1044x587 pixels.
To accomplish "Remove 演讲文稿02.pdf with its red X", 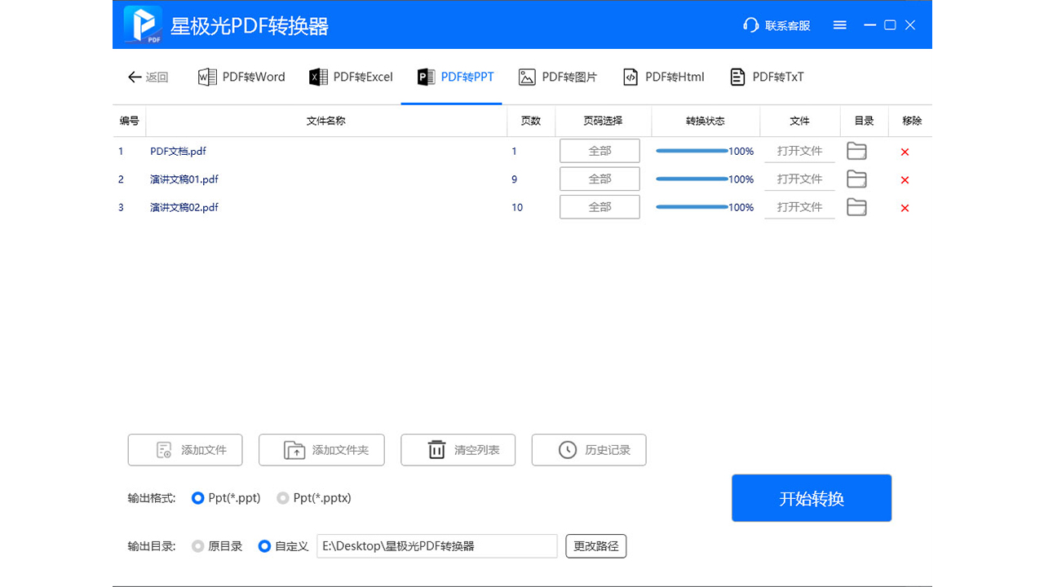I will tap(905, 207).
